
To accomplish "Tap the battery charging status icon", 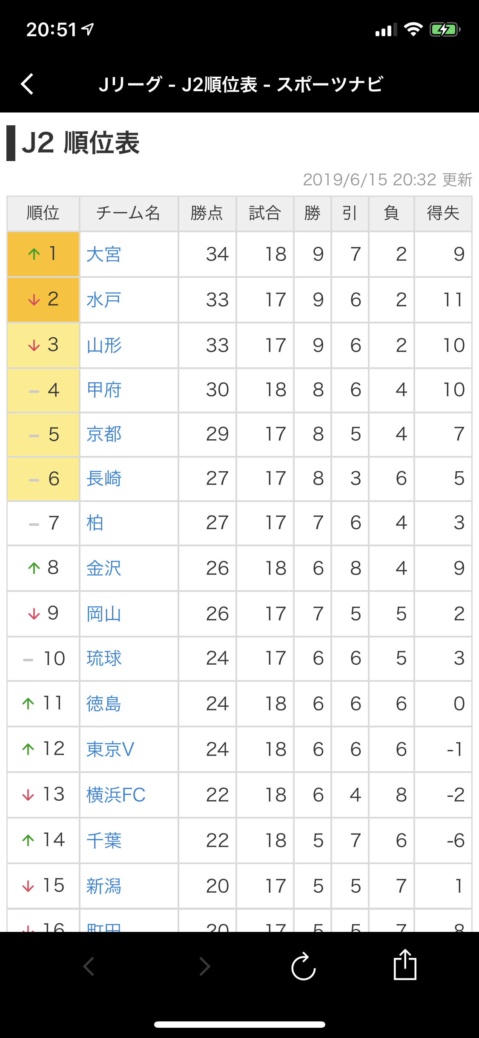I will 445,30.
